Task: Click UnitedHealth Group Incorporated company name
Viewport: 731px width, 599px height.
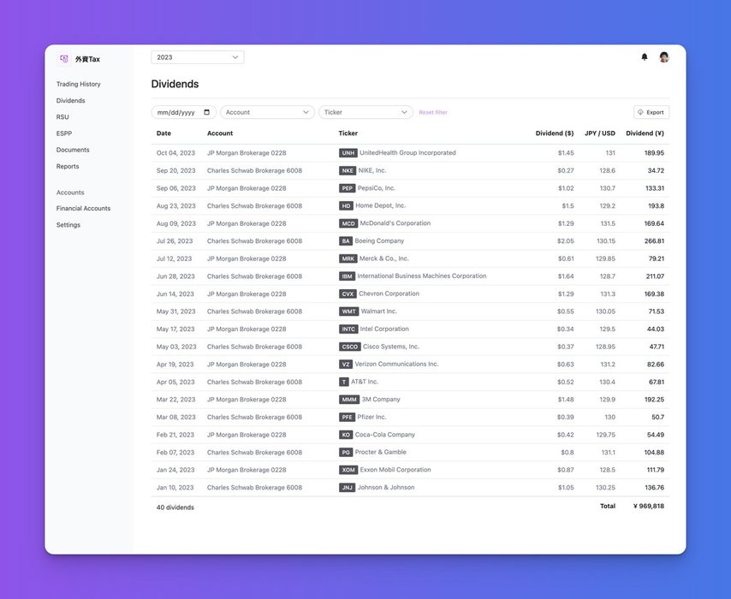Action: [408, 153]
